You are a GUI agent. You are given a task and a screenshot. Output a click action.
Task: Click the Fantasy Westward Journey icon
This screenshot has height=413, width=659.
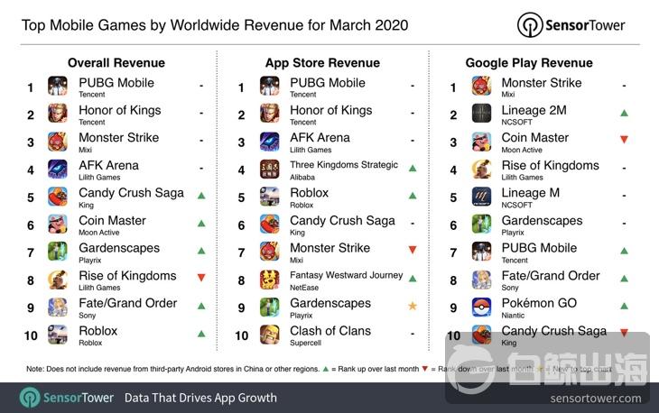click(269, 280)
